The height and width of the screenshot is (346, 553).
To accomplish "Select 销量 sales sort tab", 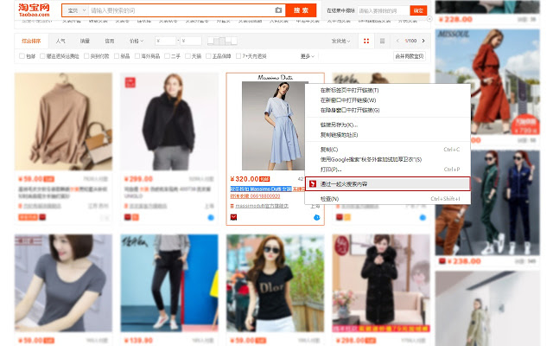I will pos(85,41).
